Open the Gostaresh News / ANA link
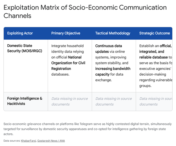Viewport: 176px width, 146px height. click(x=51, y=141)
